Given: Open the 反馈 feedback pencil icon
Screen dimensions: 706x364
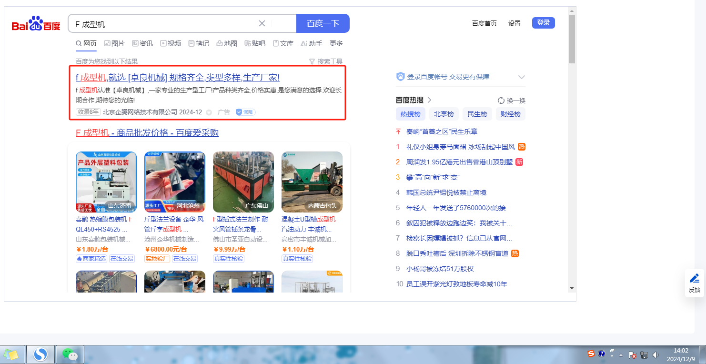Looking at the screenshot, I should 695,278.
